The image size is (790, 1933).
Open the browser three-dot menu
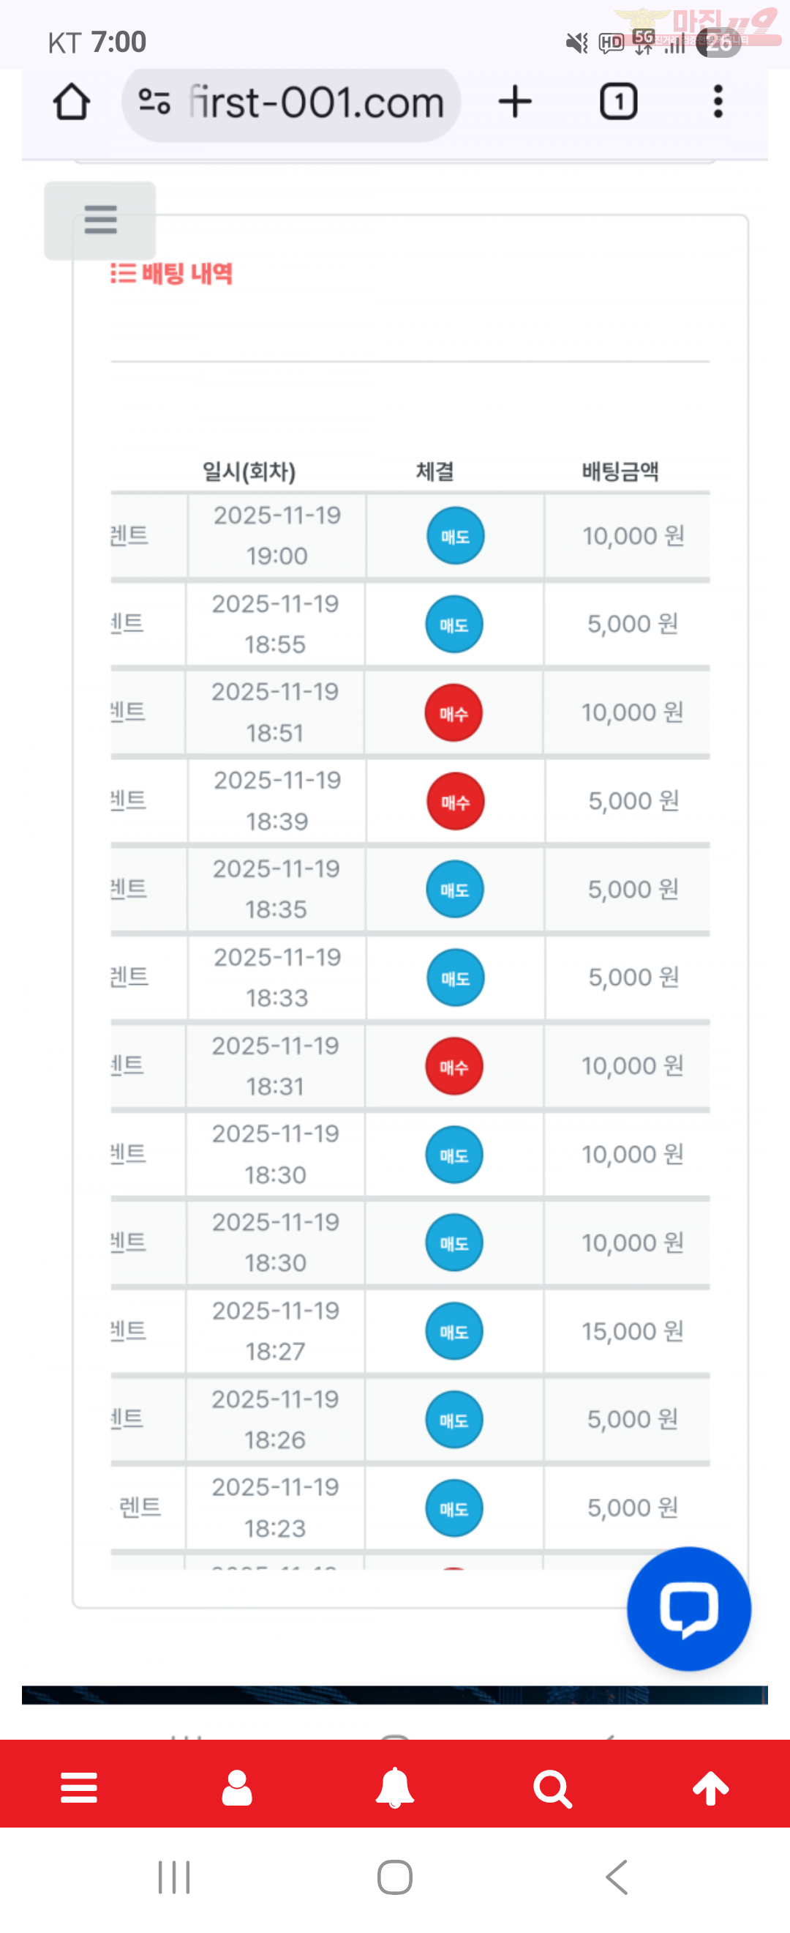[x=718, y=102]
